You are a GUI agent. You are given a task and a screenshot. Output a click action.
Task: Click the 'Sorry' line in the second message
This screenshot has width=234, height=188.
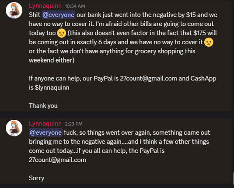[x=37, y=178]
